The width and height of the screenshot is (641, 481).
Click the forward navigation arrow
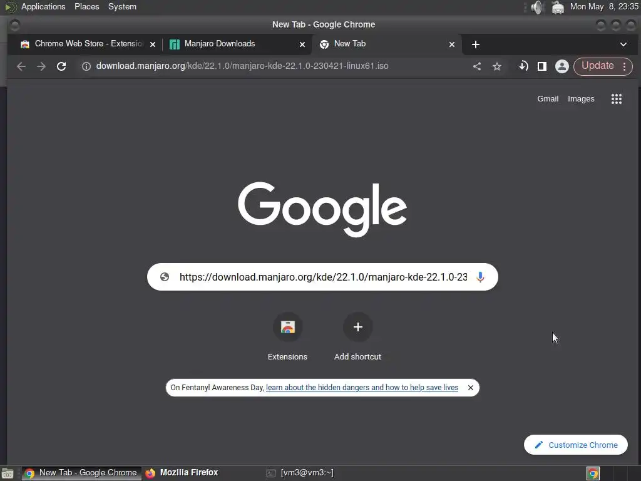tap(41, 66)
